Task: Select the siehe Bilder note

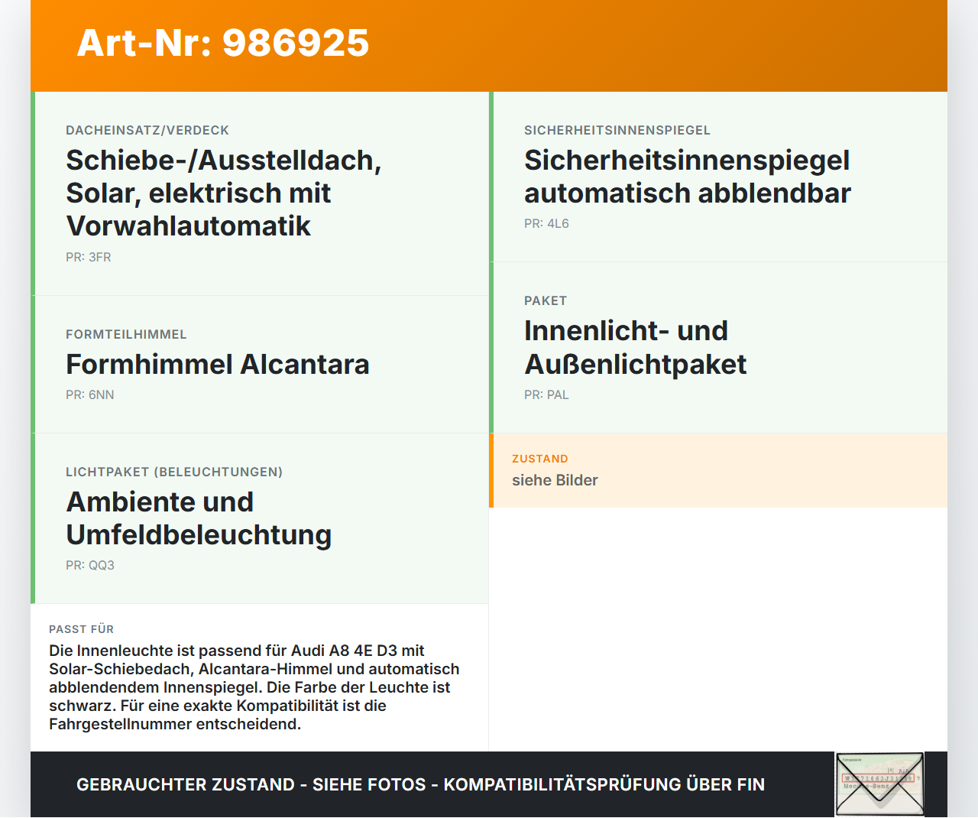Action: coord(555,480)
